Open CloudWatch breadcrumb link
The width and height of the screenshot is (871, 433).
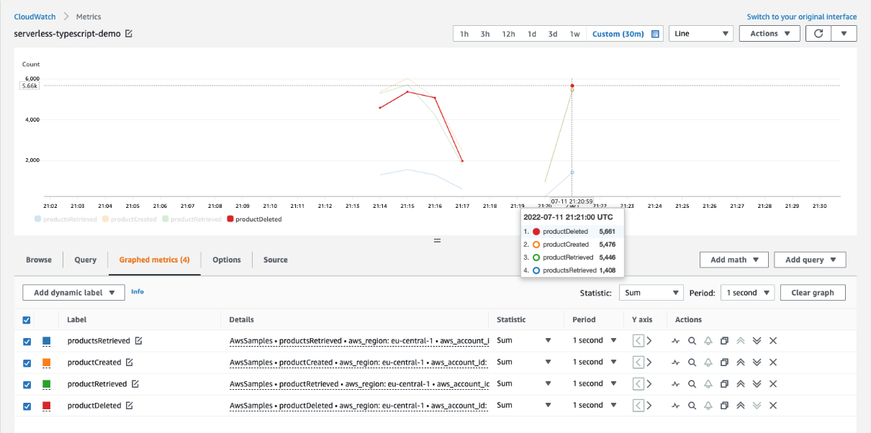[x=35, y=17]
